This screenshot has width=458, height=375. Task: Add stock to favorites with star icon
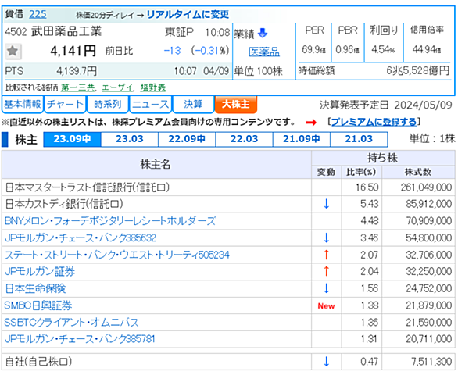click(13, 52)
